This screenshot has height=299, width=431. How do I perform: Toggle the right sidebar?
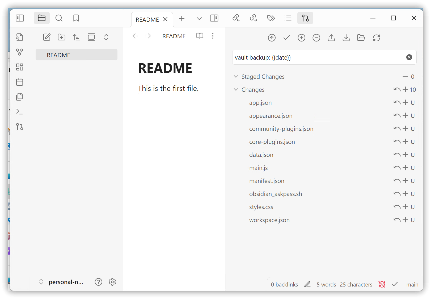tap(214, 18)
